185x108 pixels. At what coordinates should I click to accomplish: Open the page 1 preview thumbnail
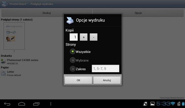(x=14, y=36)
